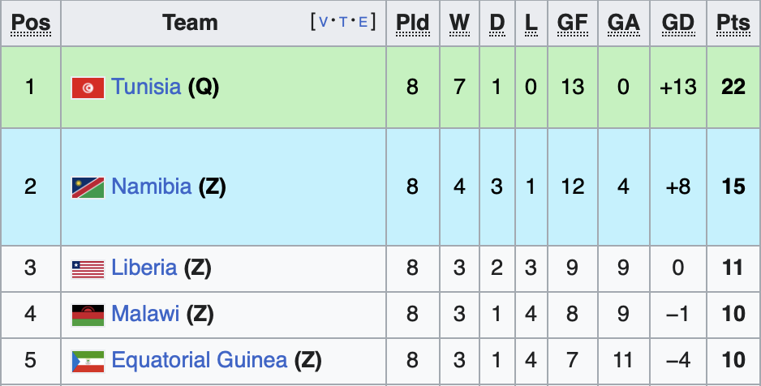Screen dimensions: 761x386
Task: Click the Equatorial Guinea flag icon
Action: (88, 360)
